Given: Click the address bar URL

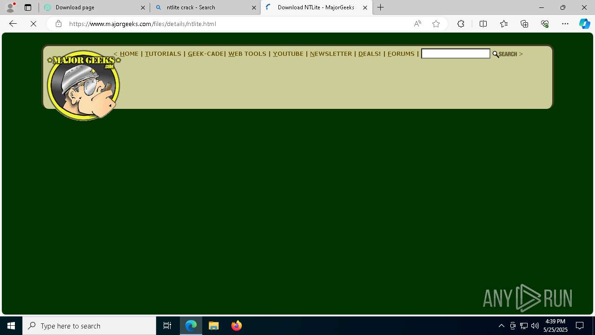Looking at the screenshot, I should (143, 24).
